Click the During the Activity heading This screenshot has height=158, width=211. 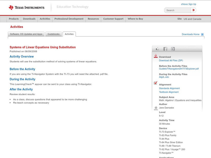pos(22,79)
